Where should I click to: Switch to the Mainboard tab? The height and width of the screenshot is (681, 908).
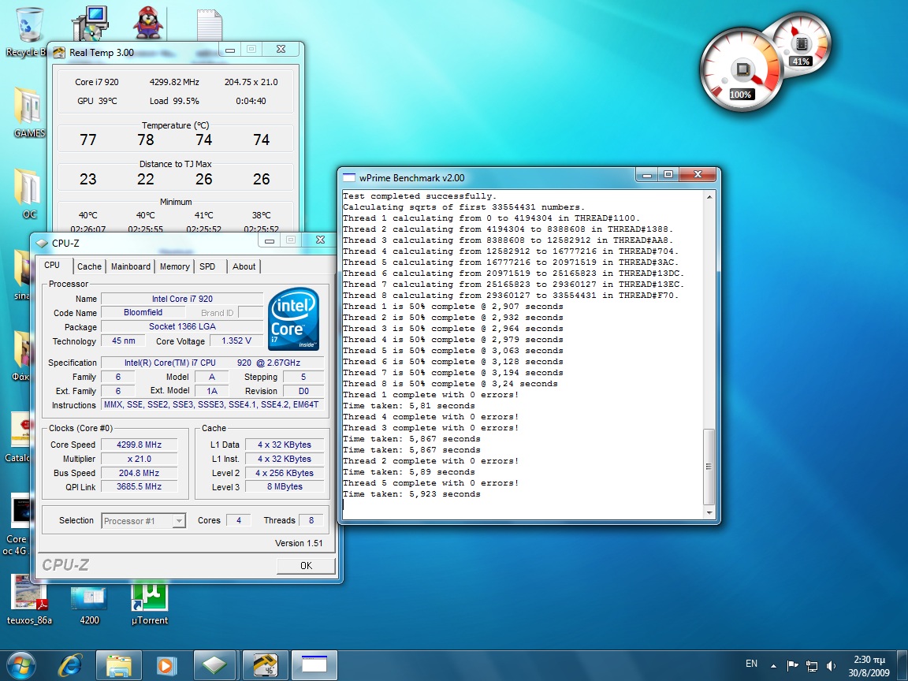tap(131, 266)
